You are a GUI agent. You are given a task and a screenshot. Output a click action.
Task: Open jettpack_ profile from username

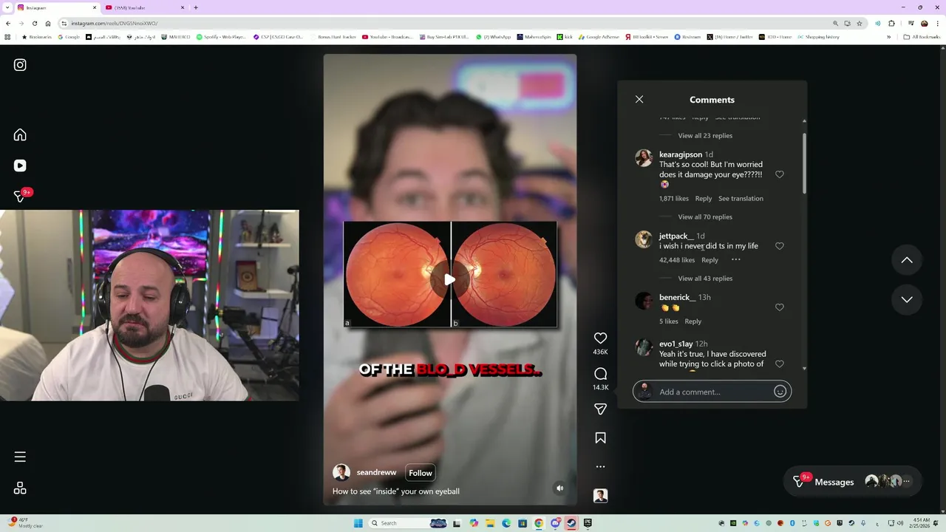(676, 236)
